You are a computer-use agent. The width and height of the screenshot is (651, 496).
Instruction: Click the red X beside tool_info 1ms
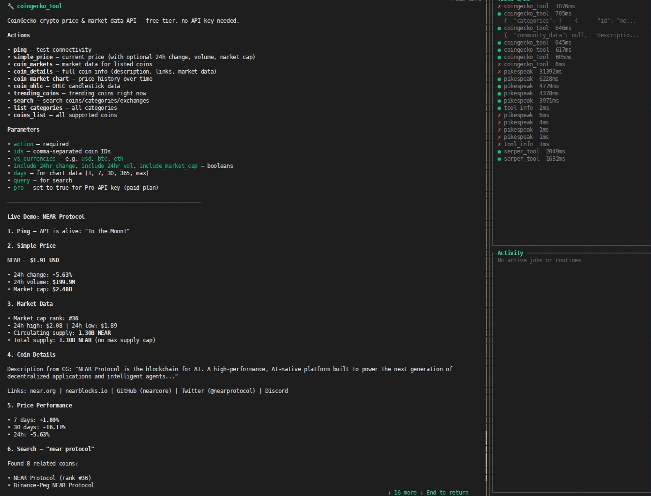pyautogui.click(x=499, y=144)
